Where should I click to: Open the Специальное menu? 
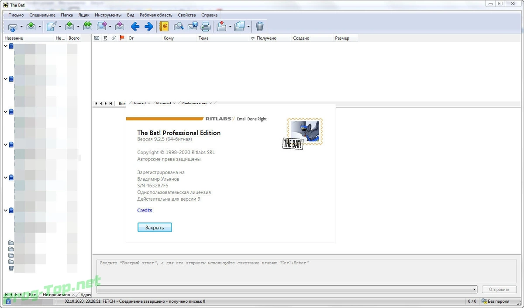pyautogui.click(x=42, y=15)
